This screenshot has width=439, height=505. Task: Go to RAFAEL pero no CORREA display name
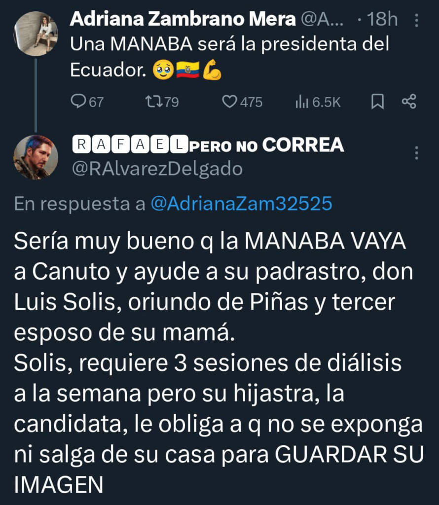[208, 144]
